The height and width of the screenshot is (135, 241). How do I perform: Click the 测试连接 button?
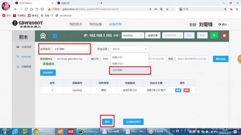[220, 59]
